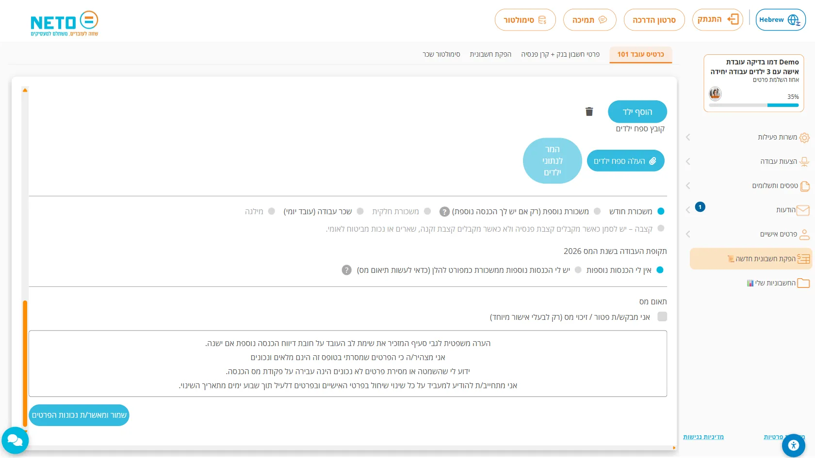
Task: Click the משרות פעילות gear icon
Action: 804,138
